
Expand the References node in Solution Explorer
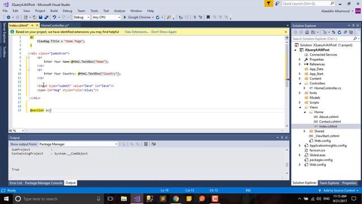[x=300, y=64]
